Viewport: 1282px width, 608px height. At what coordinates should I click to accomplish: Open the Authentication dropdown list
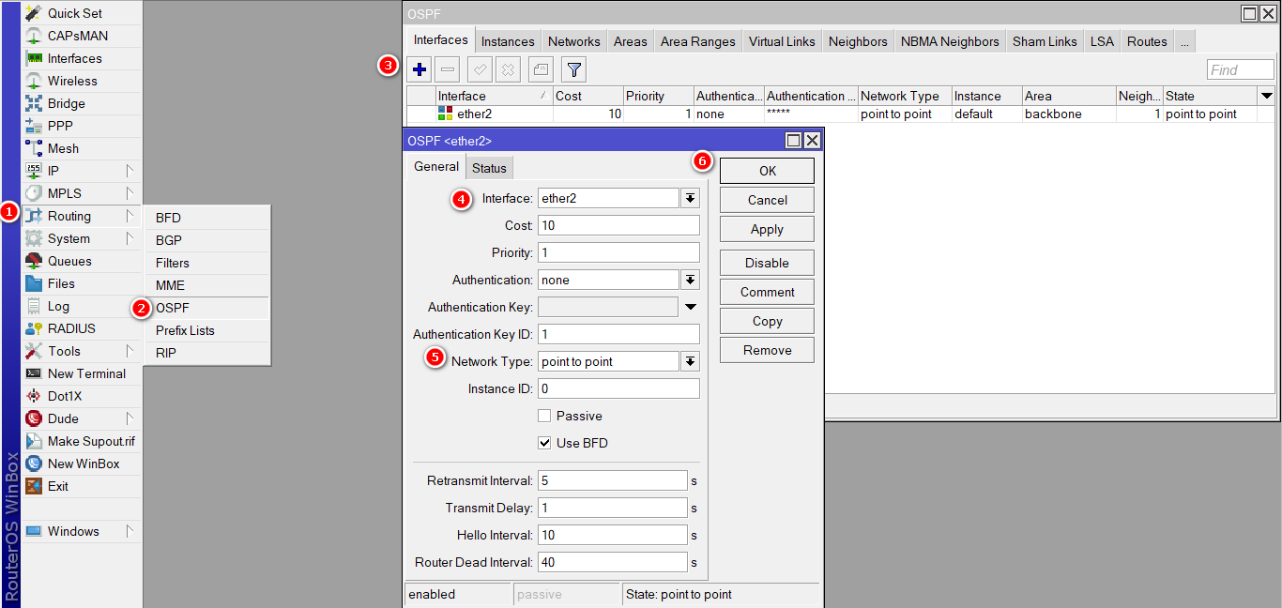click(x=691, y=280)
